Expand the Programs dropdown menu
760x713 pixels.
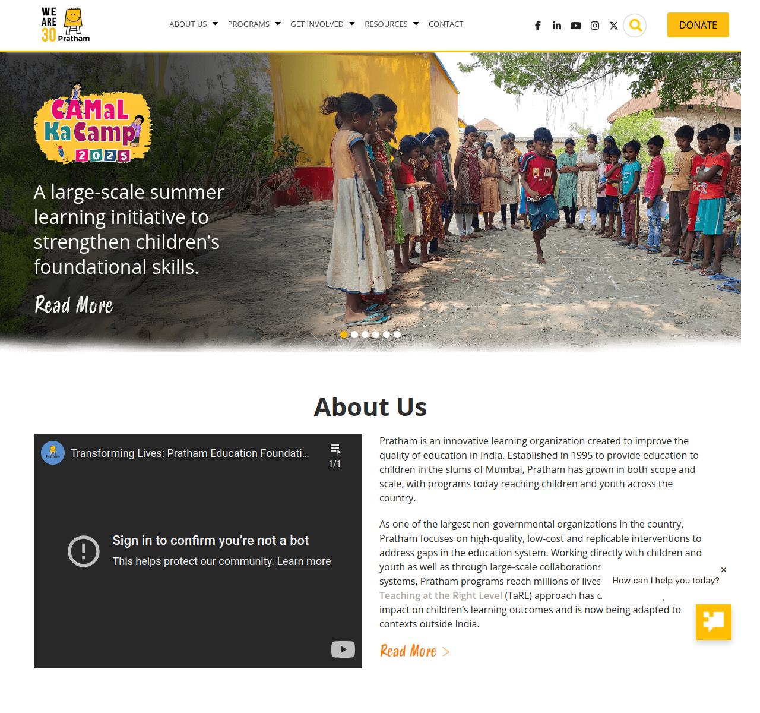(x=254, y=24)
